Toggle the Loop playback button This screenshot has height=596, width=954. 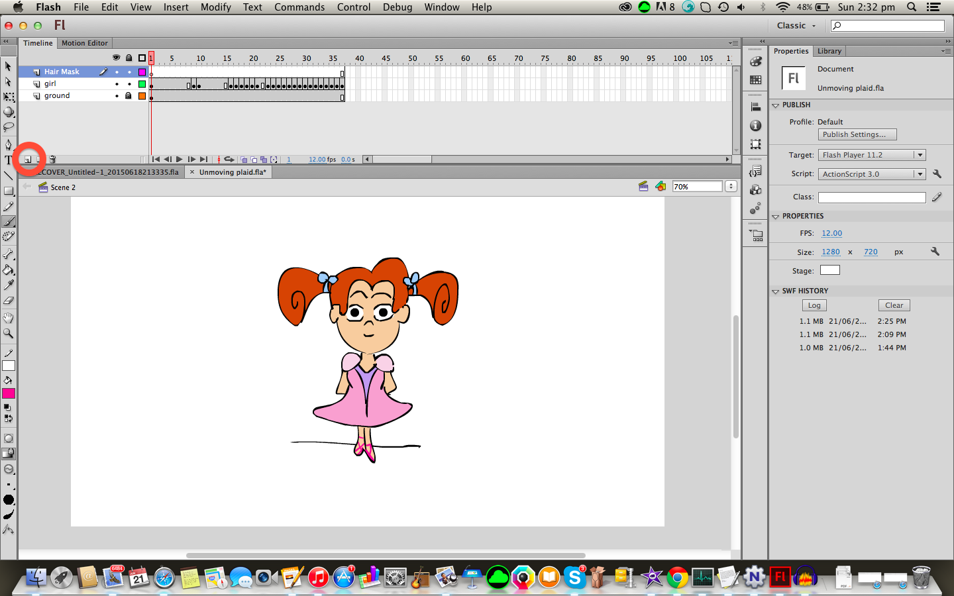pos(229,160)
